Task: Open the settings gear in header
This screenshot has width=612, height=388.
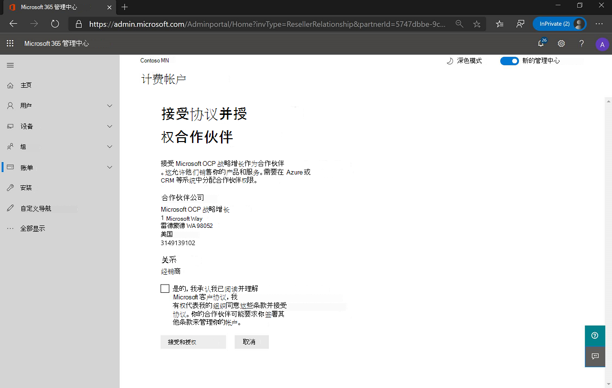Action: coord(561,43)
